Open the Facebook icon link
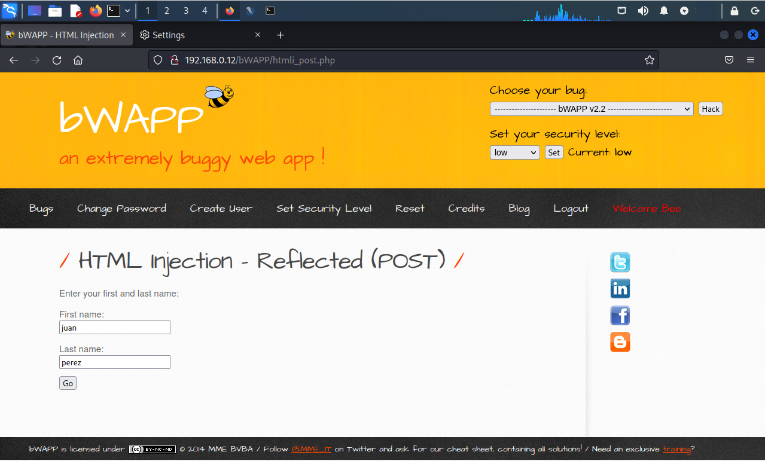Viewport: 765px width, 461px height. click(x=620, y=316)
